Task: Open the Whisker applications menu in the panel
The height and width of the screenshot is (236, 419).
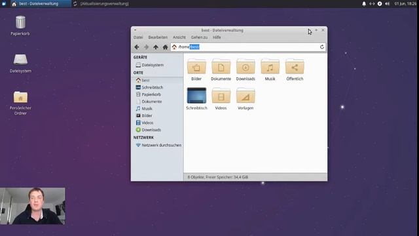Action: pyautogui.click(x=4, y=4)
